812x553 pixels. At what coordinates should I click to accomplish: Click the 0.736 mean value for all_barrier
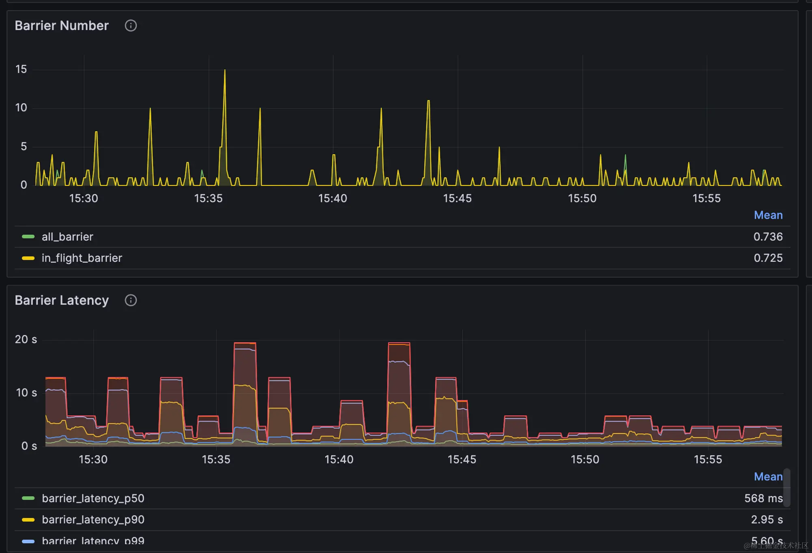click(768, 237)
